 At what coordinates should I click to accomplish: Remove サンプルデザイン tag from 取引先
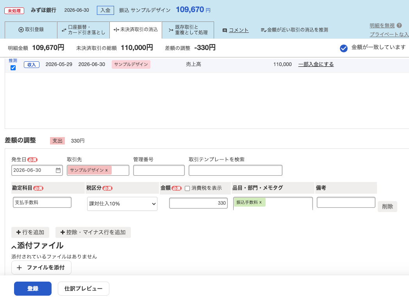point(106,170)
